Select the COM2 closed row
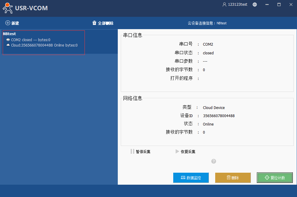Screen dimensions: 297x197 tap(31, 40)
